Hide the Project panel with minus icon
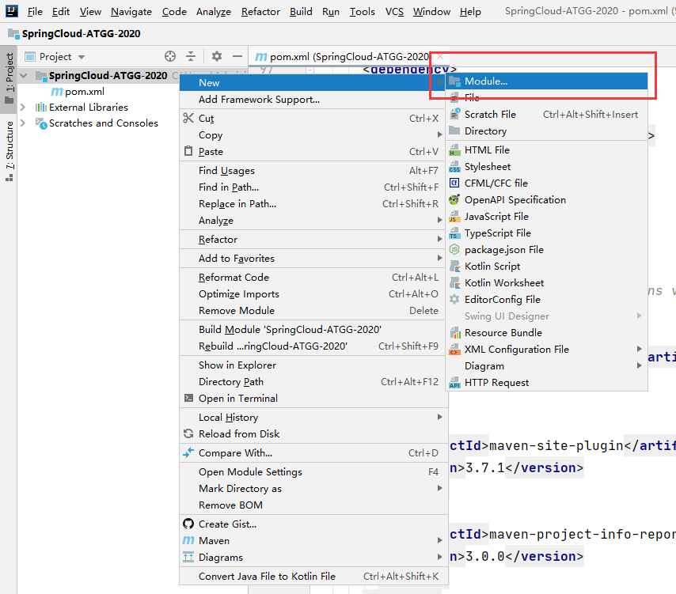Viewport: 676px width, 594px height. [237, 56]
